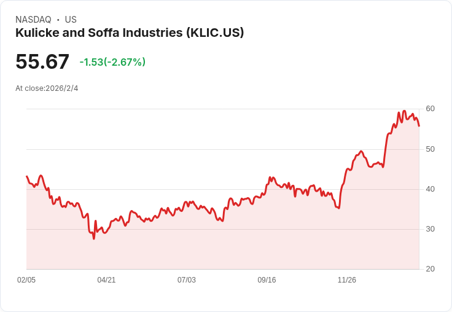This screenshot has height=312, width=452.
Task: Click the At close date text
Action: tap(47, 88)
